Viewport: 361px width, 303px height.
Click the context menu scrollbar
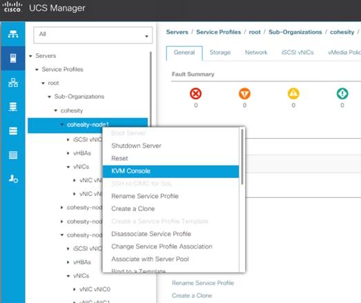pos(242,157)
